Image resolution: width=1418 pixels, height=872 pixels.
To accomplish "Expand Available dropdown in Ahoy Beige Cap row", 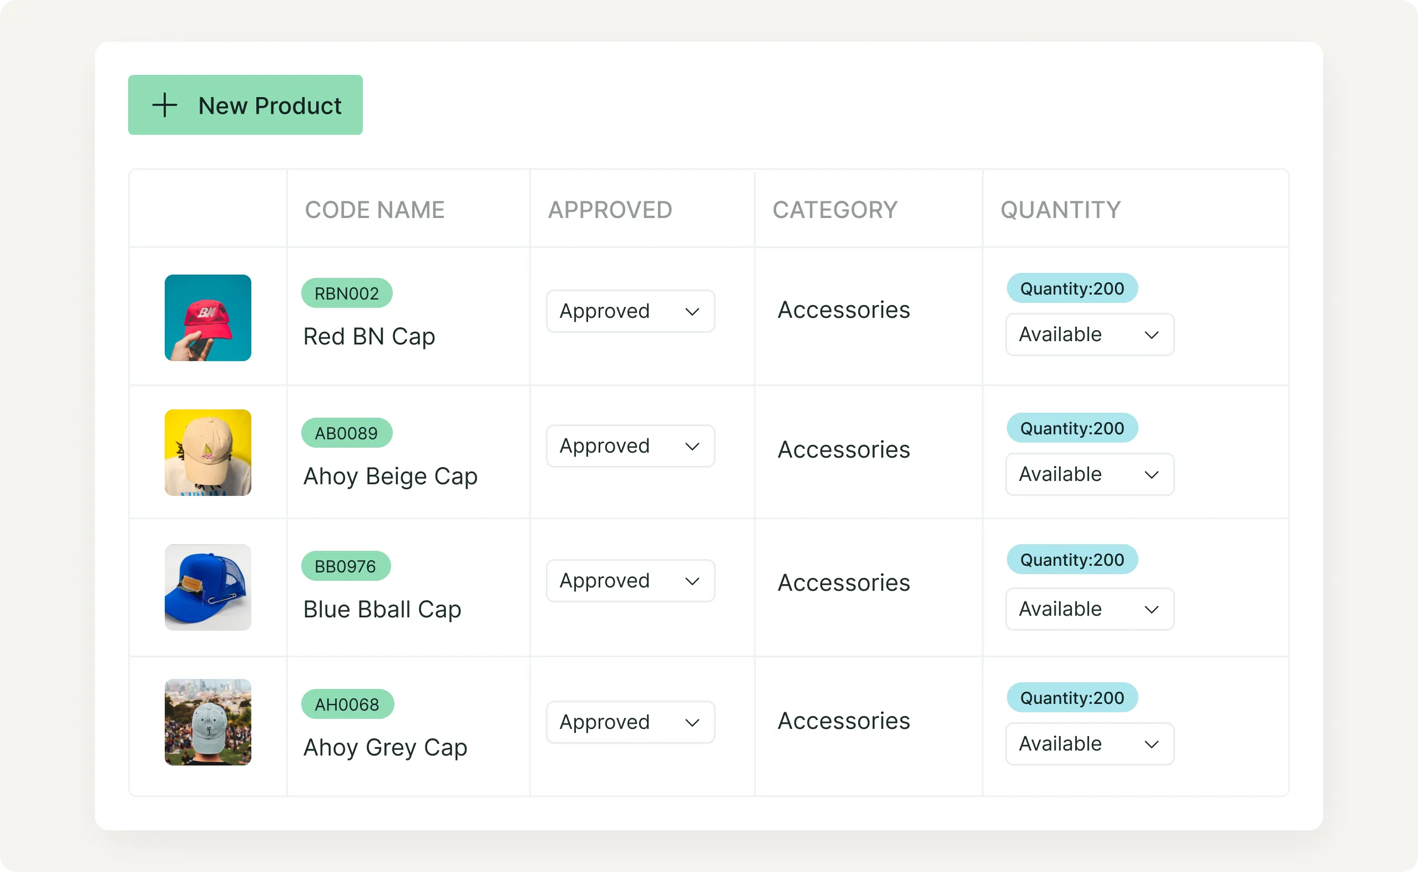I will (1090, 474).
